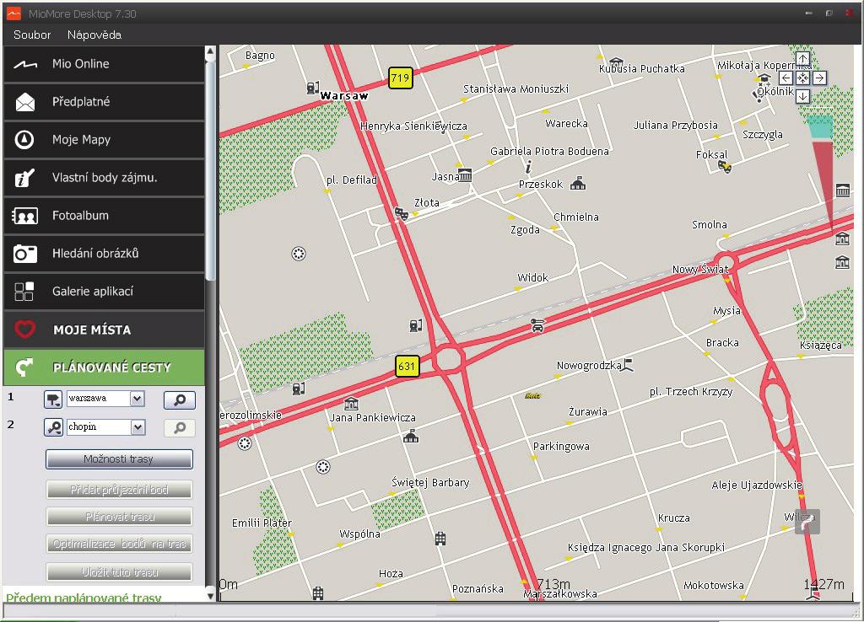Click the building icon below Jana Pankiewicza
Screen dimensions: 864x622
(x=411, y=437)
